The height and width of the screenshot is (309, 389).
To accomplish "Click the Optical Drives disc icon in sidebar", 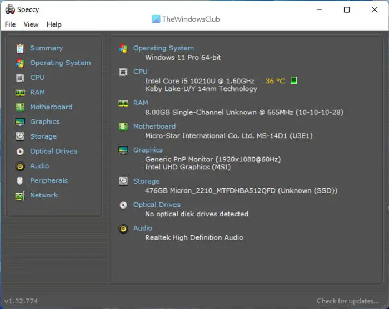I will (x=20, y=151).
